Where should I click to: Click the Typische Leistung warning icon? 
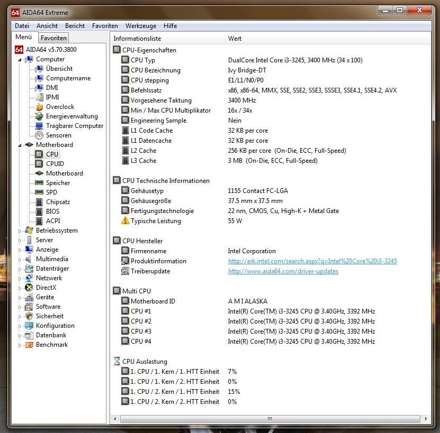[x=125, y=220]
